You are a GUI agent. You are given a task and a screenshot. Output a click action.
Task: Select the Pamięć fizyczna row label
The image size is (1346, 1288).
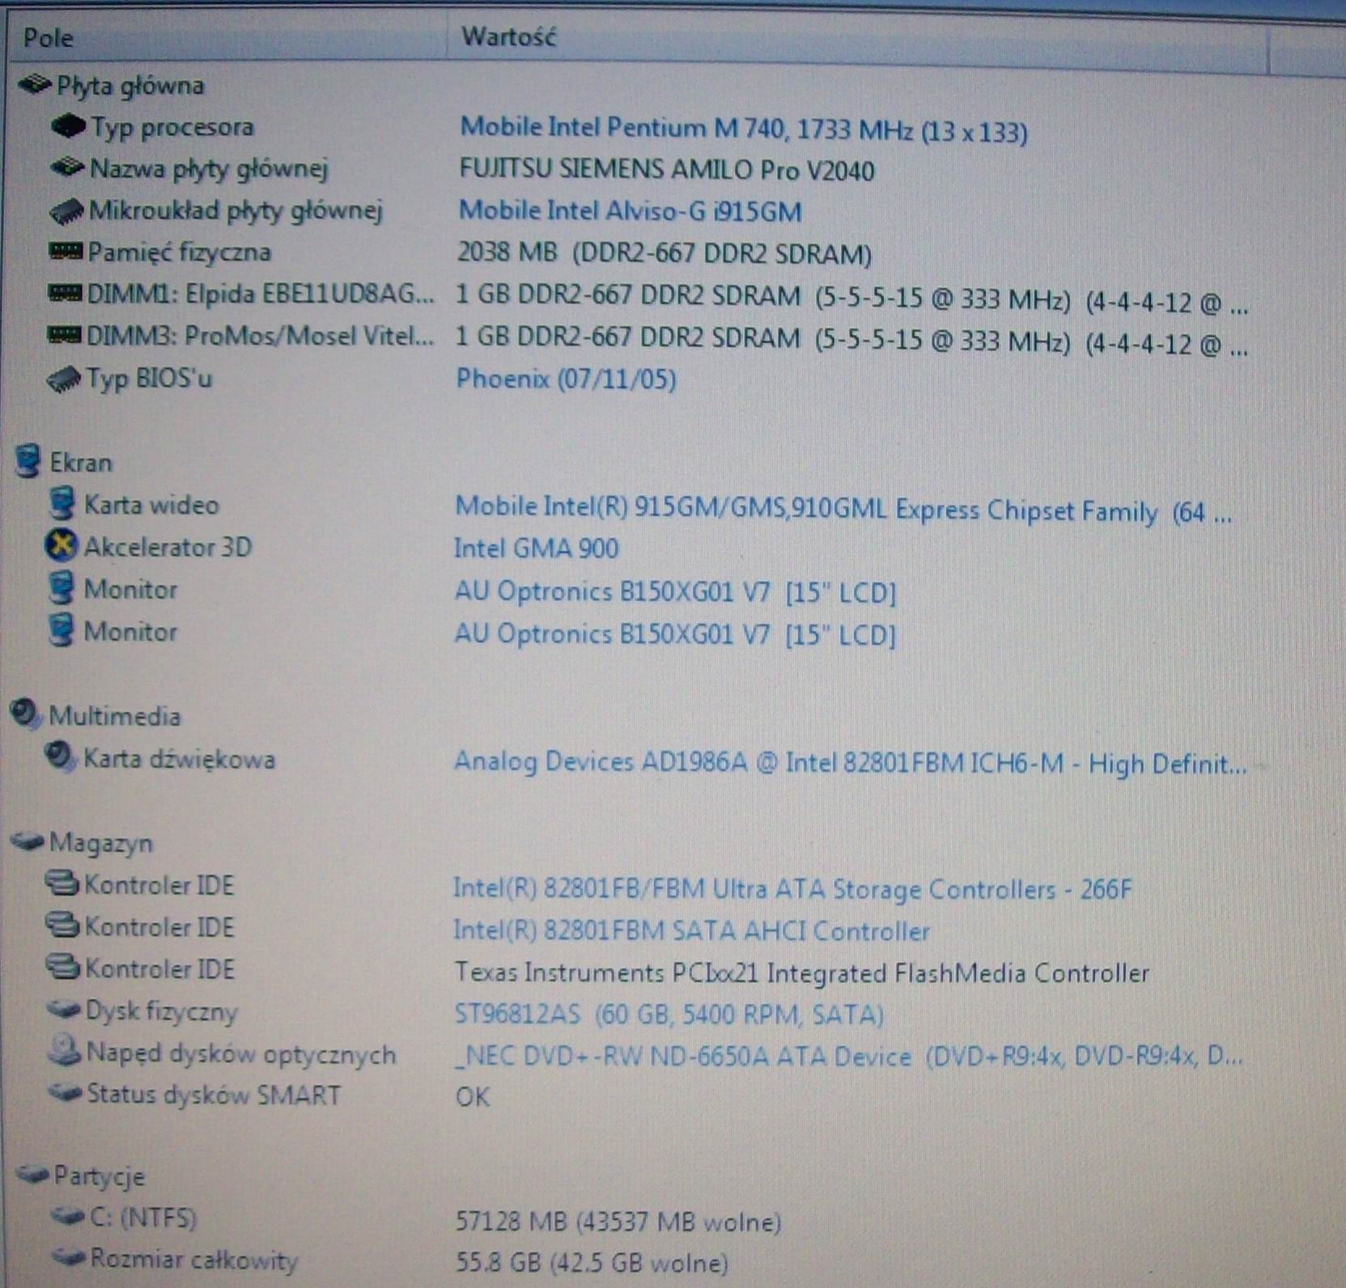(x=180, y=252)
